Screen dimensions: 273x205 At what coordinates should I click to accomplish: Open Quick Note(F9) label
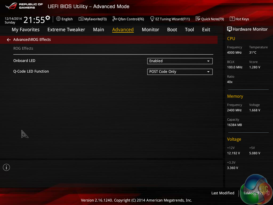pos(212,19)
